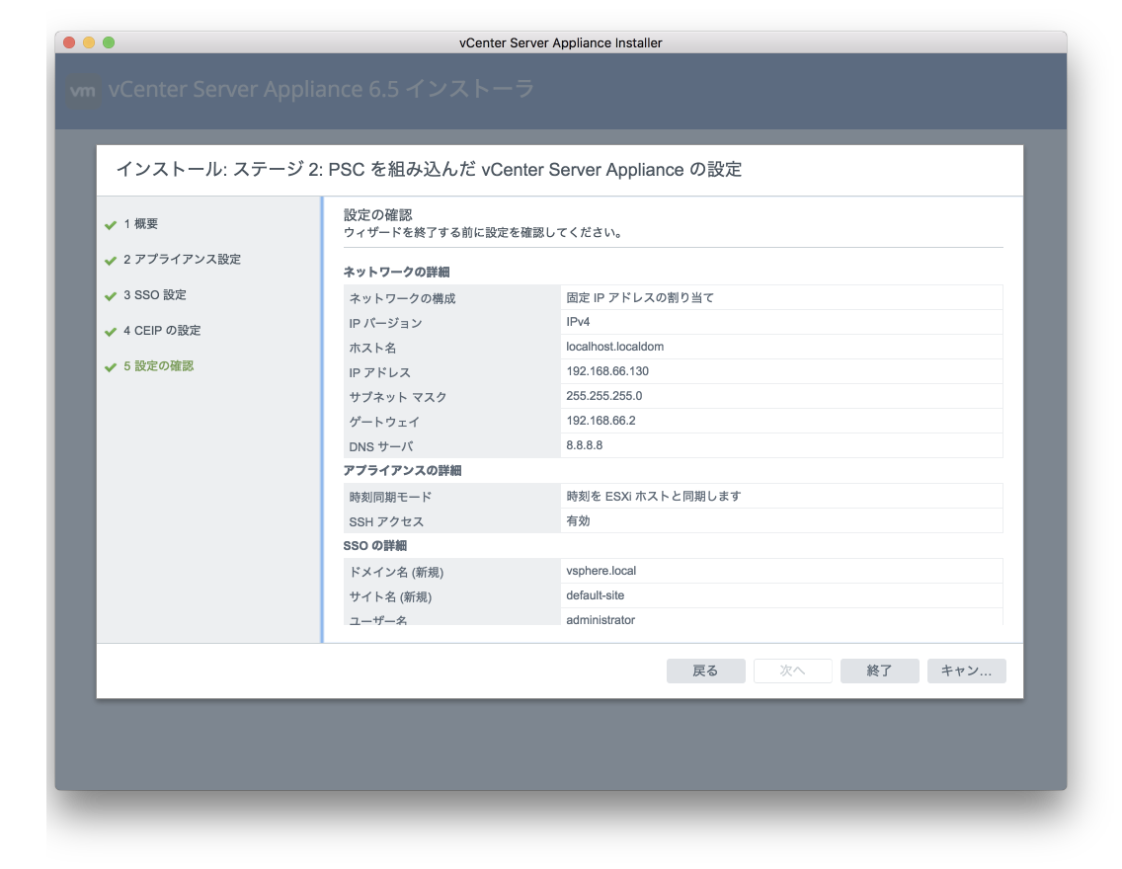Click the gateway value 192.168.66.2
The width and height of the screenshot is (1122, 869).
coord(601,421)
